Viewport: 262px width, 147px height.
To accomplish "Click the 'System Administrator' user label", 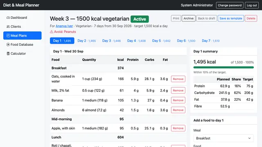I will point(197,5).
